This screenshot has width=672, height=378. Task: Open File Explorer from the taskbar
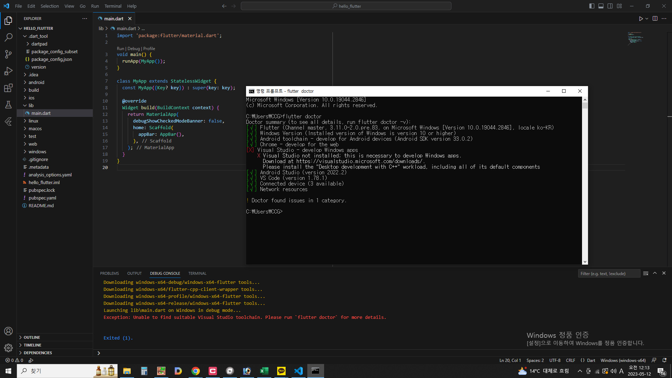pos(127,371)
